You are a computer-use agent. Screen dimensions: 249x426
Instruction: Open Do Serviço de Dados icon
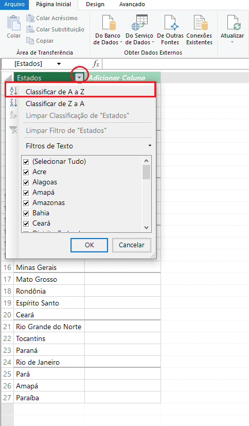click(x=139, y=23)
